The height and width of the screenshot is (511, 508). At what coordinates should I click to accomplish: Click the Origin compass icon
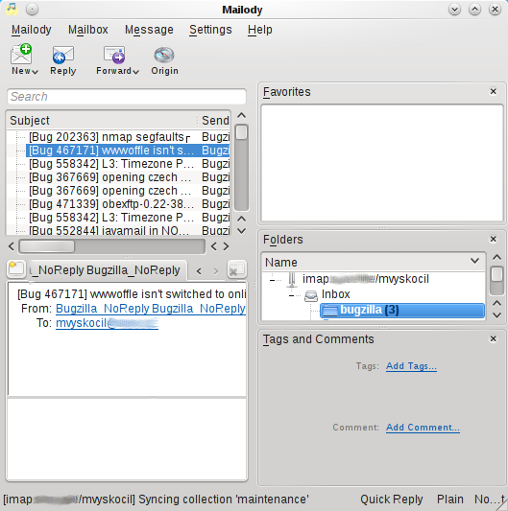(164, 55)
